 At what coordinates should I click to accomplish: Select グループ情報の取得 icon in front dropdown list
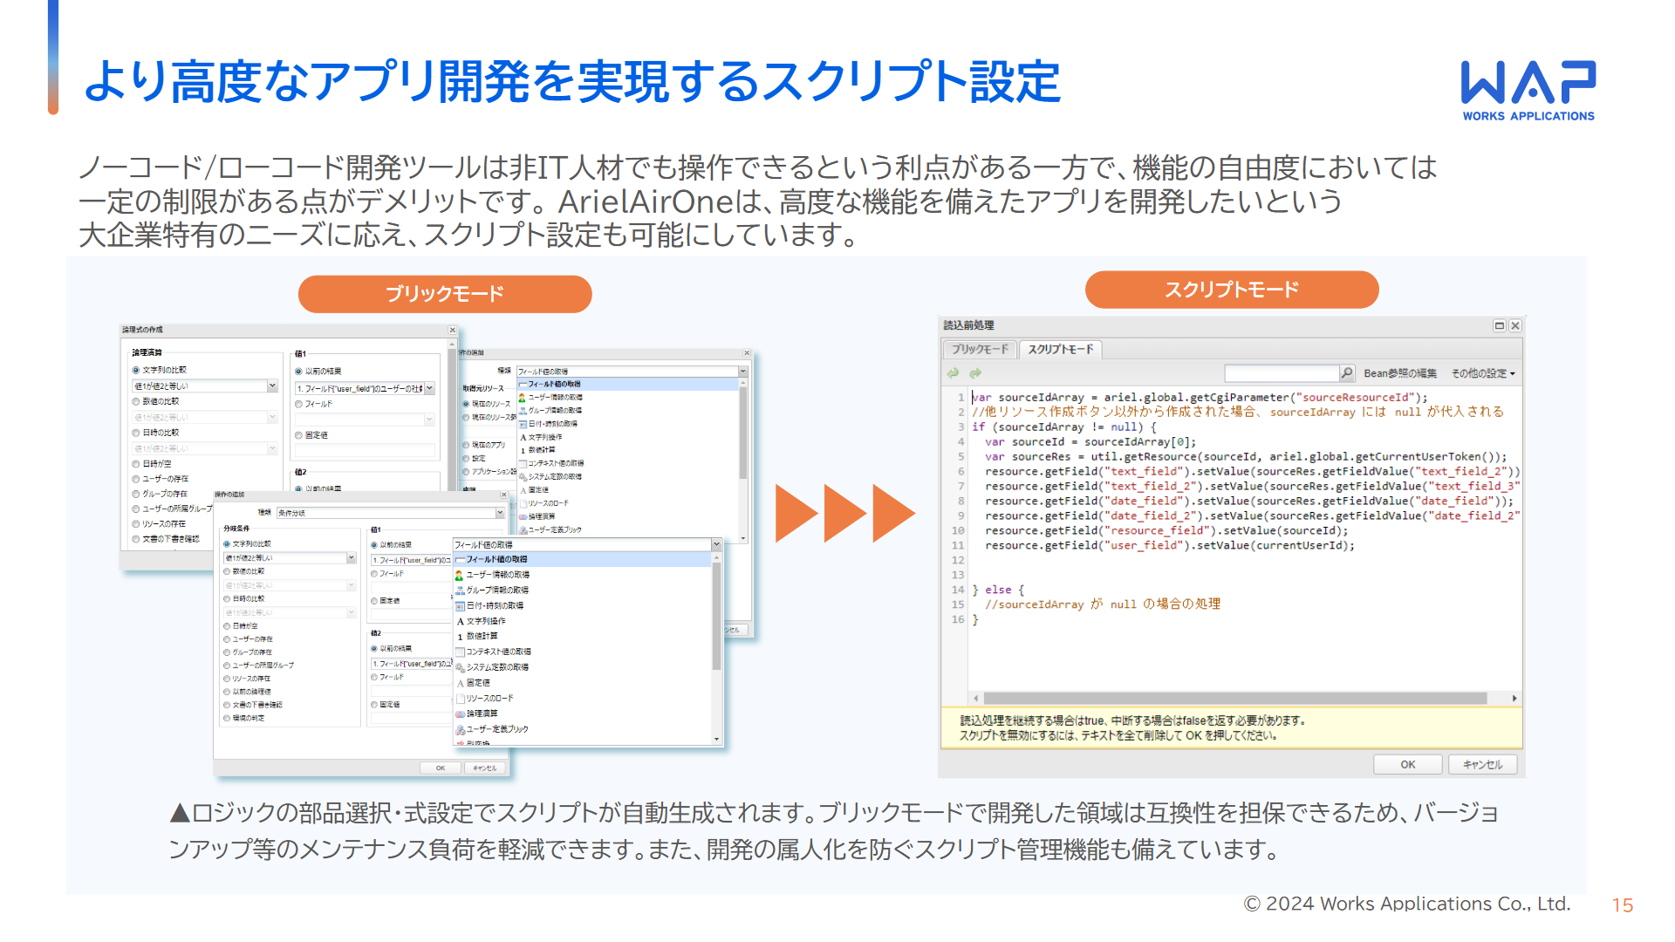click(x=459, y=590)
